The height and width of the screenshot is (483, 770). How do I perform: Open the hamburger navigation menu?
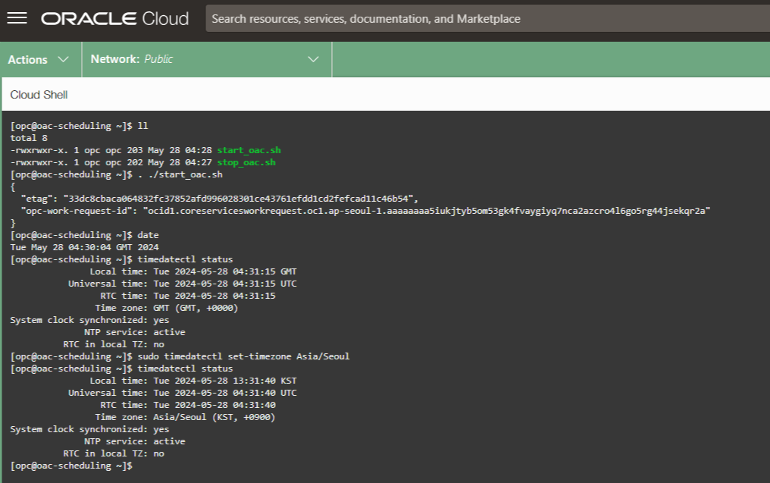(17, 18)
